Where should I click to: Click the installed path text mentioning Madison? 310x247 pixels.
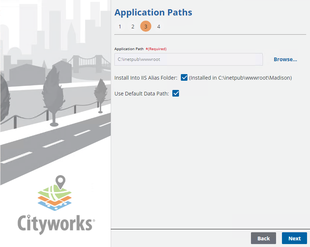click(240, 78)
